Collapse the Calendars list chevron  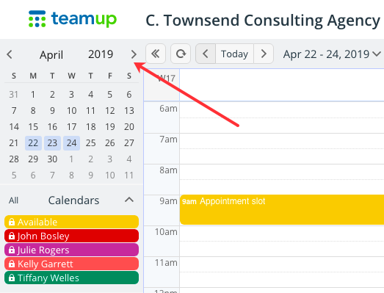129,200
